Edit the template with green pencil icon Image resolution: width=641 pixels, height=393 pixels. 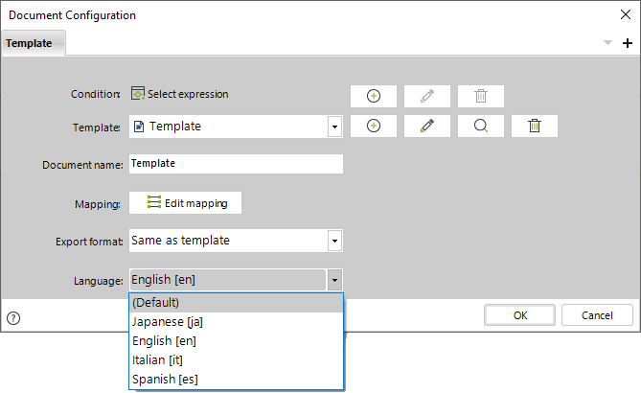(x=426, y=126)
